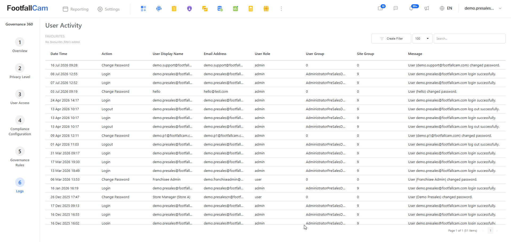
Task: Sort by User Display Name column header
Action: coord(168,54)
